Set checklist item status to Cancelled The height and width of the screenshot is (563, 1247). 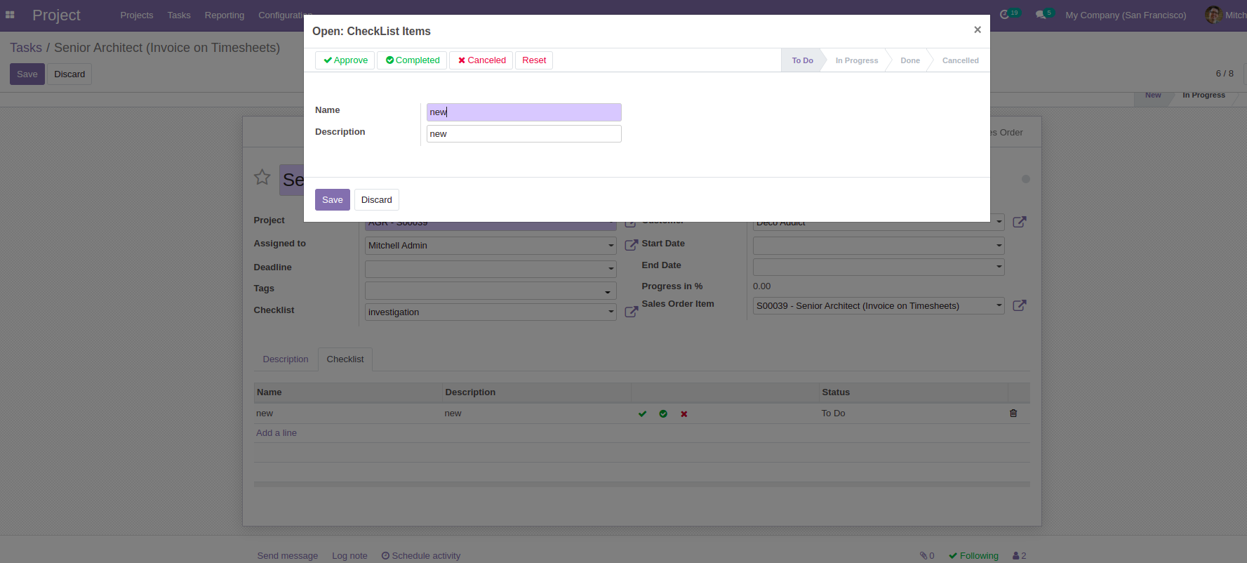point(960,60)
